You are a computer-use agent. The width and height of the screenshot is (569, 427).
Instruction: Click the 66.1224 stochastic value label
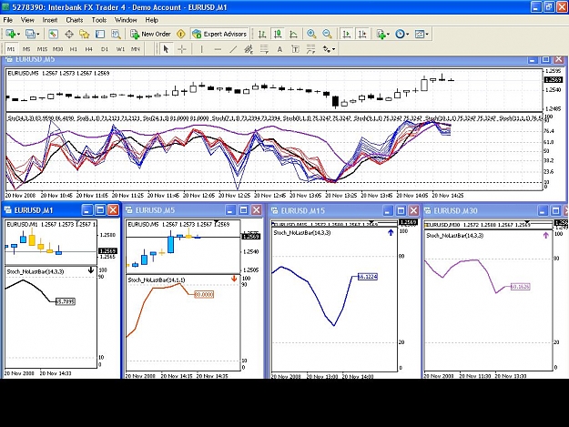(368, 277)
